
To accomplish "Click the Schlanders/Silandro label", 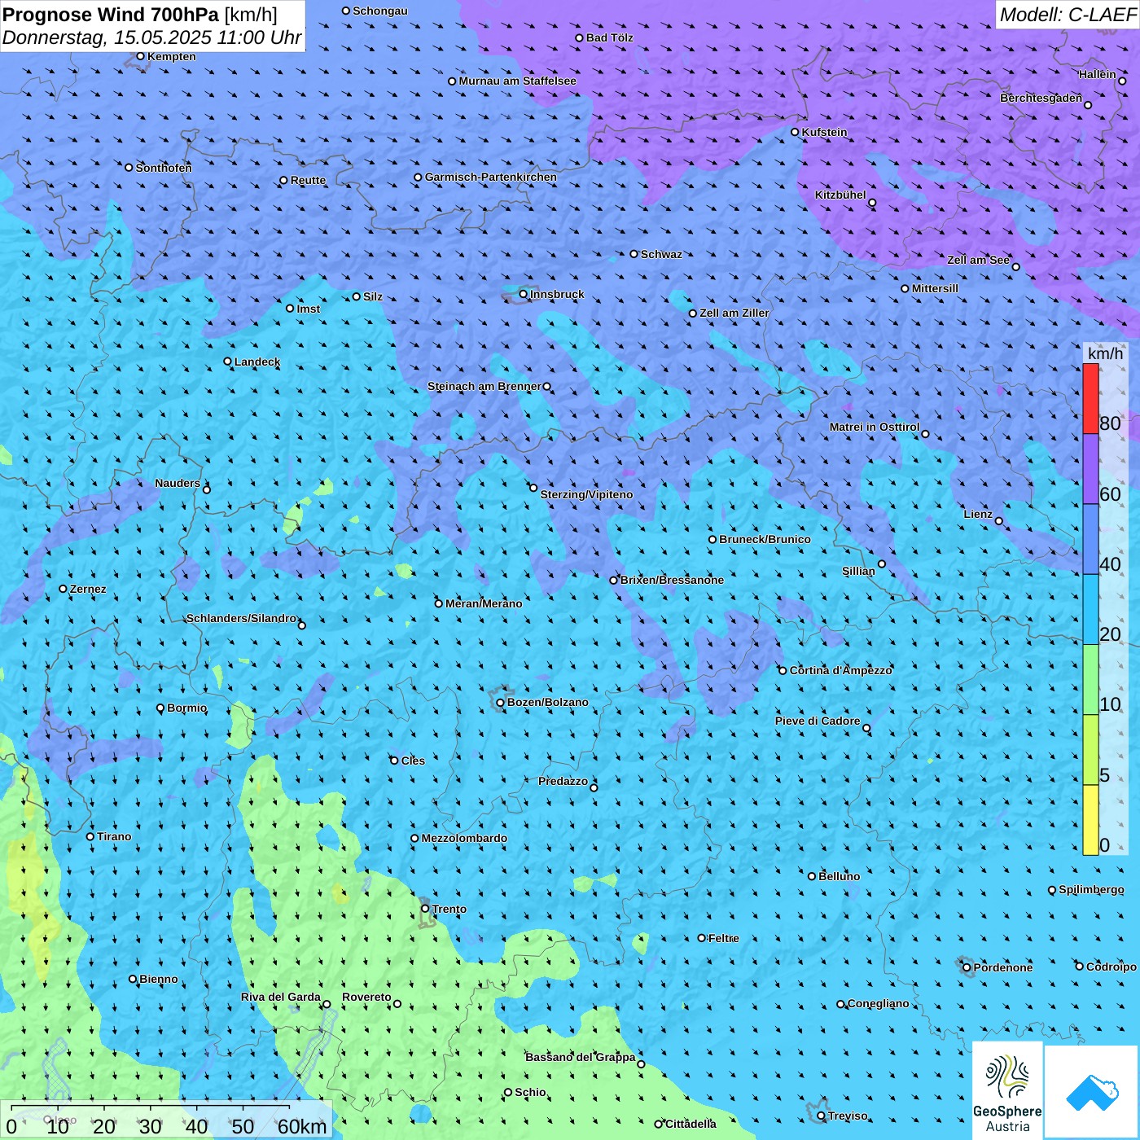I will (x=241, y=618).
